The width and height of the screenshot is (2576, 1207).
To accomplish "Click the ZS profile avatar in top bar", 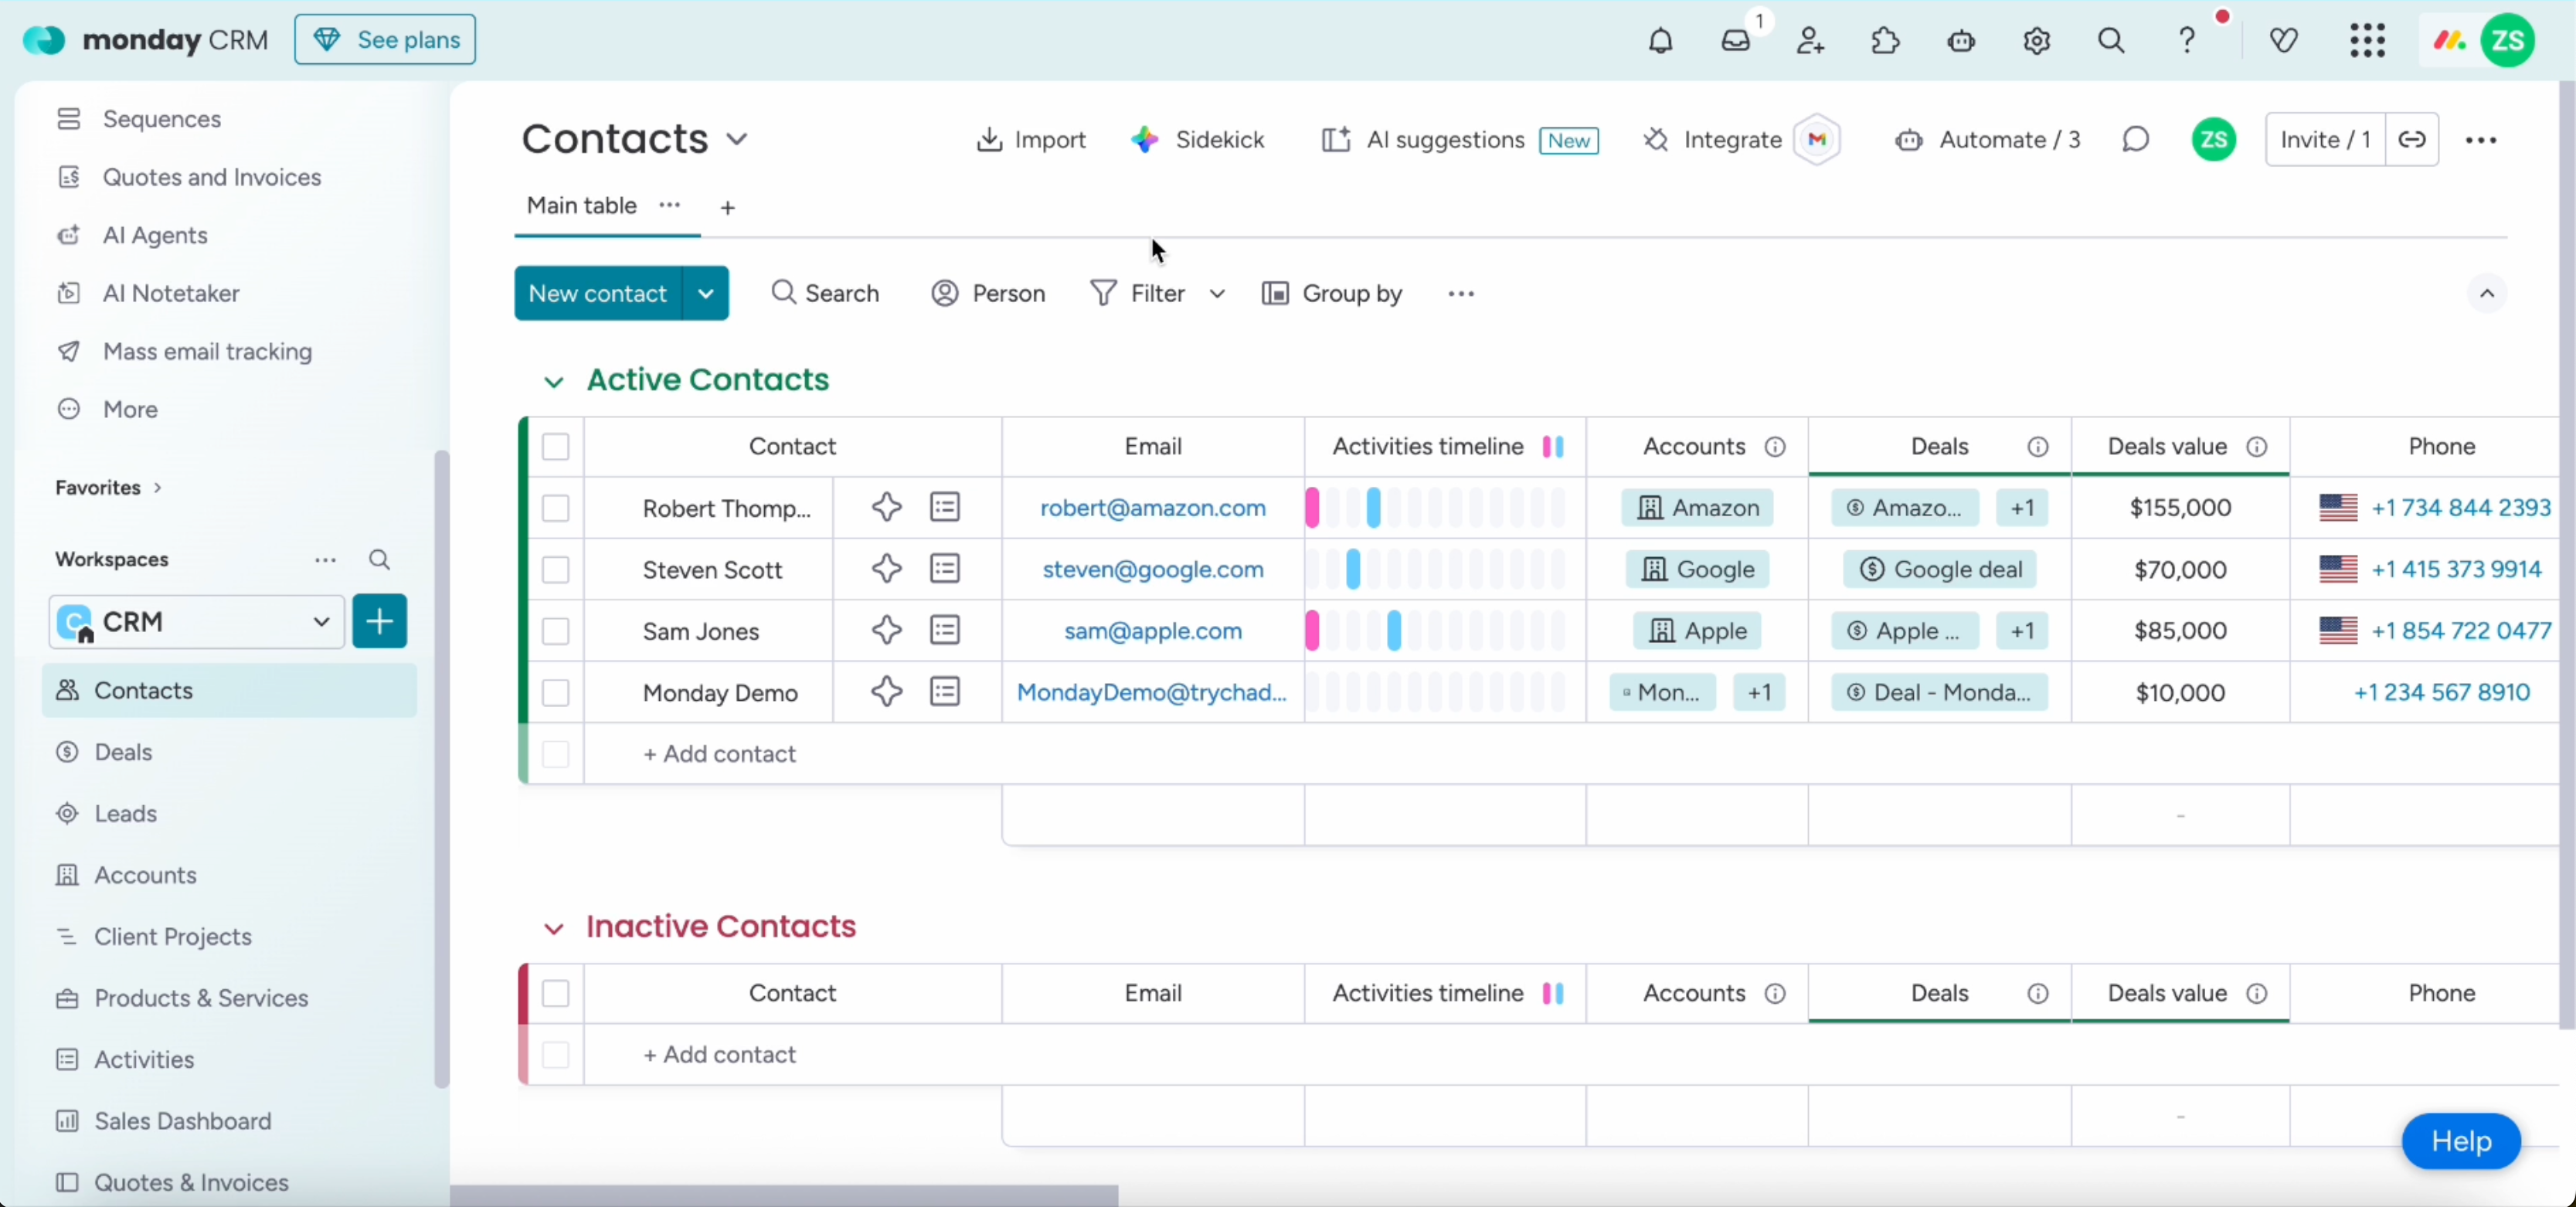I will (2508, 41).
